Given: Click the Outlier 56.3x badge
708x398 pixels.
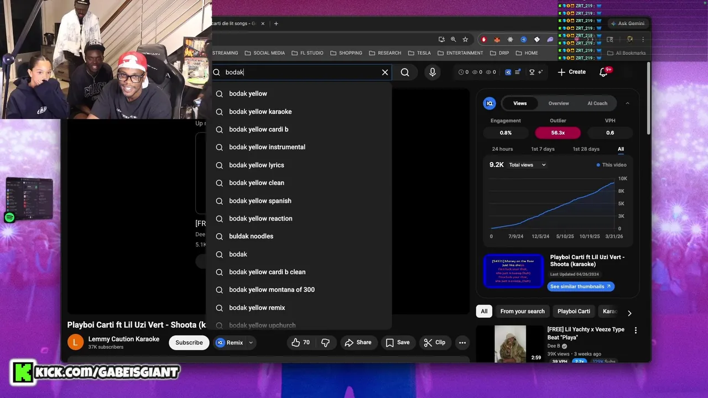Looking at the screenshot, I should (x=558, y=133).
